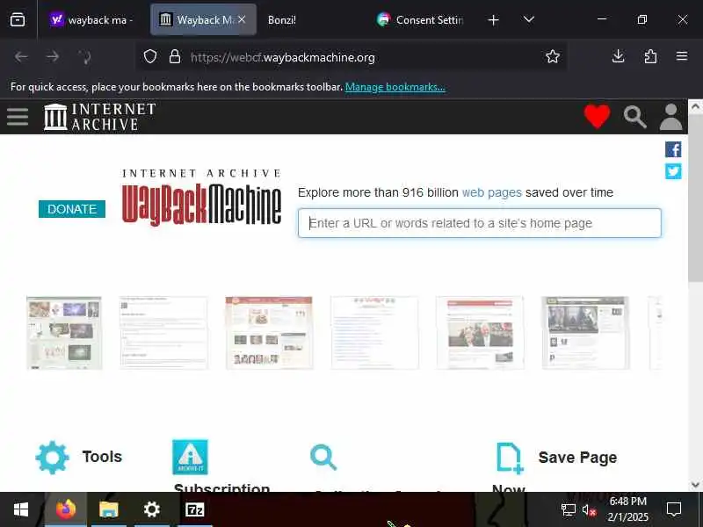Image resolution: width=703 pixels, height=527 pixels.
Task: Open the fourth archived site thumbnail
Action: pyautogui.click(x=375, y=333)
